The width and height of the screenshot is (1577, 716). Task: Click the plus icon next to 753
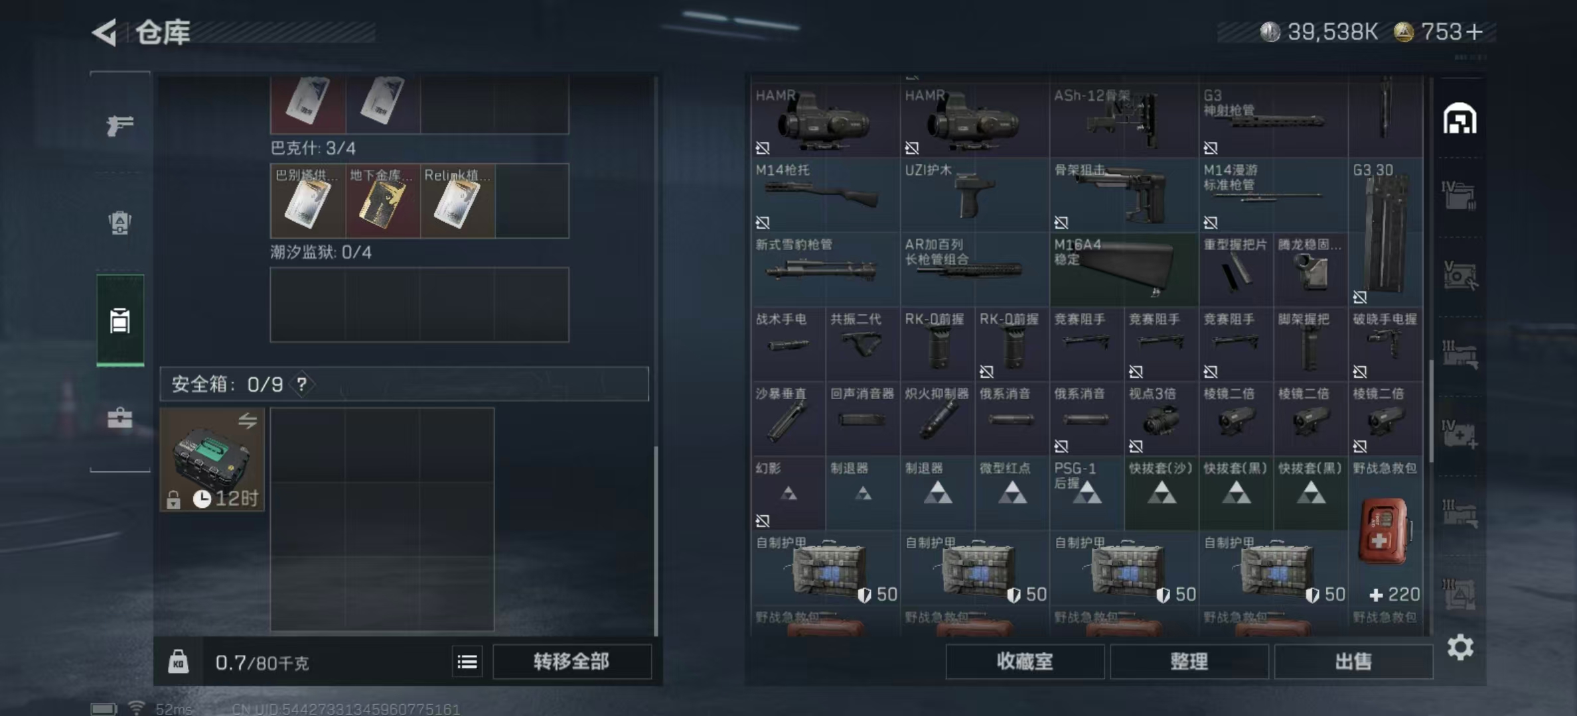point(1474,32)
